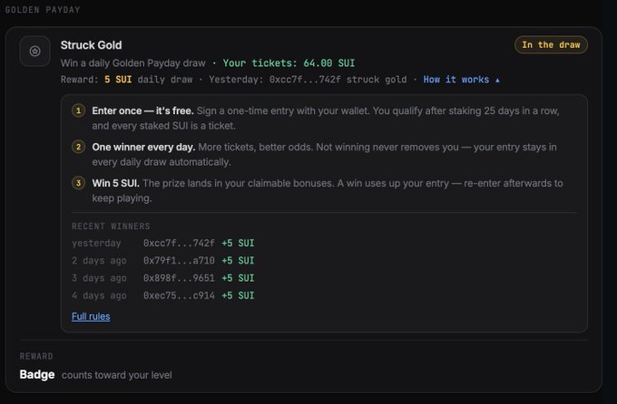Image resolution: width=617 pixels, height=404 pixels.
Task: Click the 5 SUI reward amount
Action: pyautogui.click(x=118, y=80)
